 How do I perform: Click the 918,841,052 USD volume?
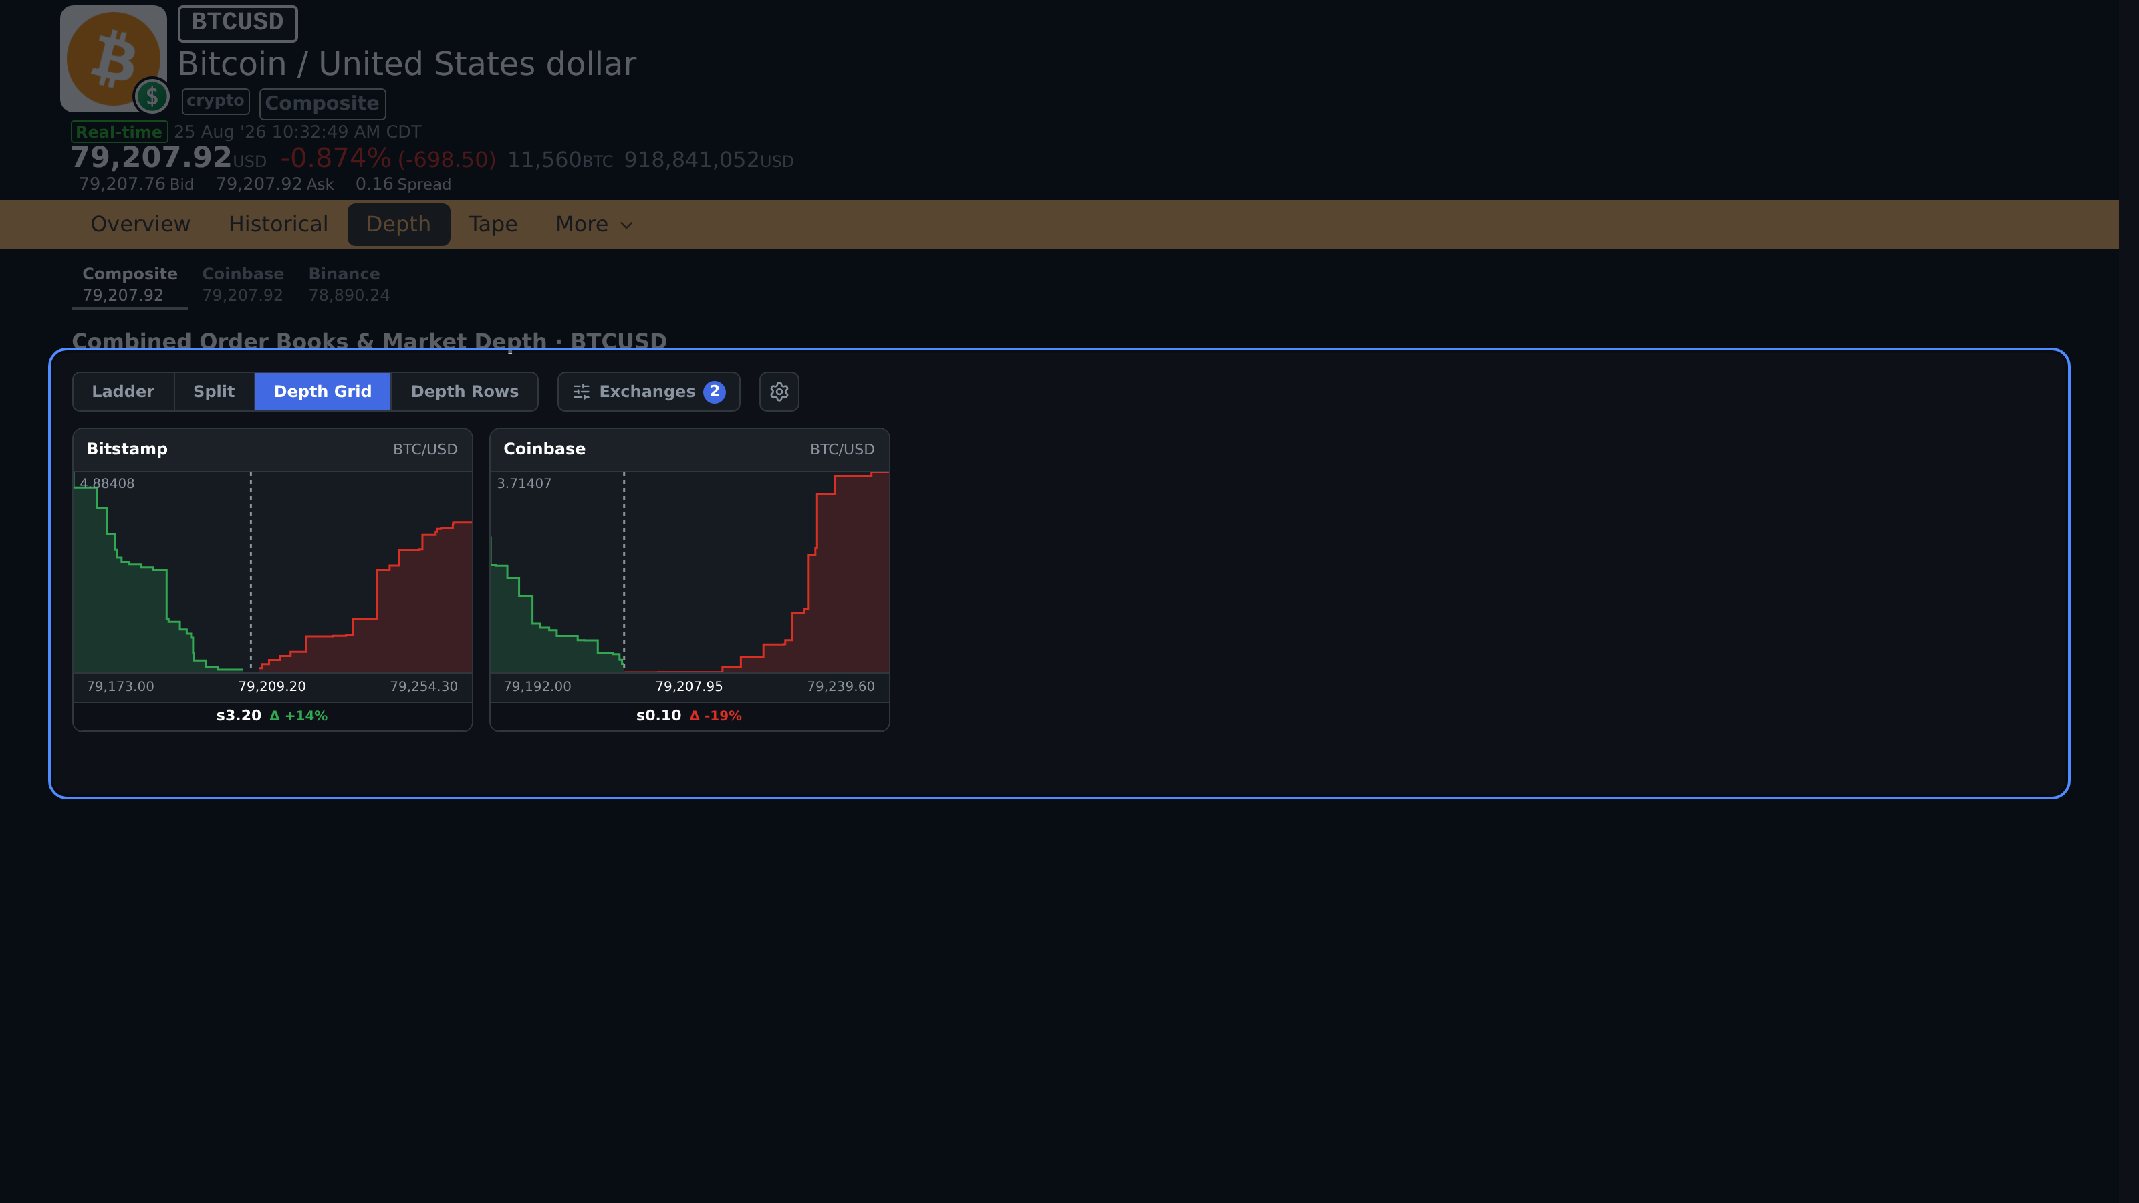tap(709, 160)
